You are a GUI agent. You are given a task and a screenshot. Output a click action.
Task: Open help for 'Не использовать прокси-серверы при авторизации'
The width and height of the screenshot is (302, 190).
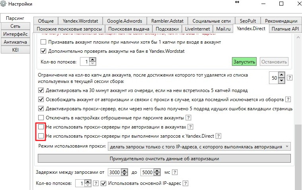[x=190, y=127]
